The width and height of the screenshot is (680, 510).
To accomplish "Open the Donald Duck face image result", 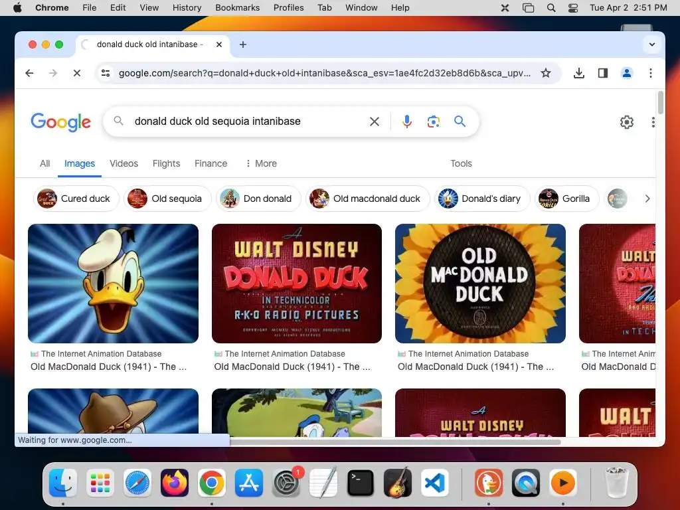I will pos(113,283).
